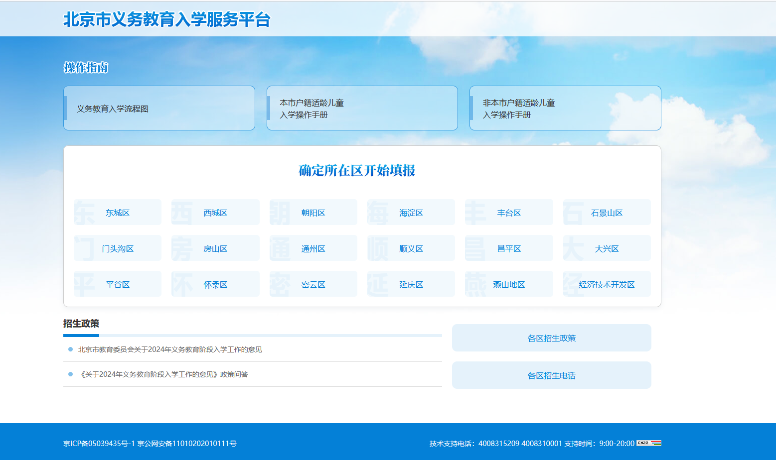Choose 海淀区 district tile
The width and height of the screenshot is (776, 460).
(x=411, y=213)
